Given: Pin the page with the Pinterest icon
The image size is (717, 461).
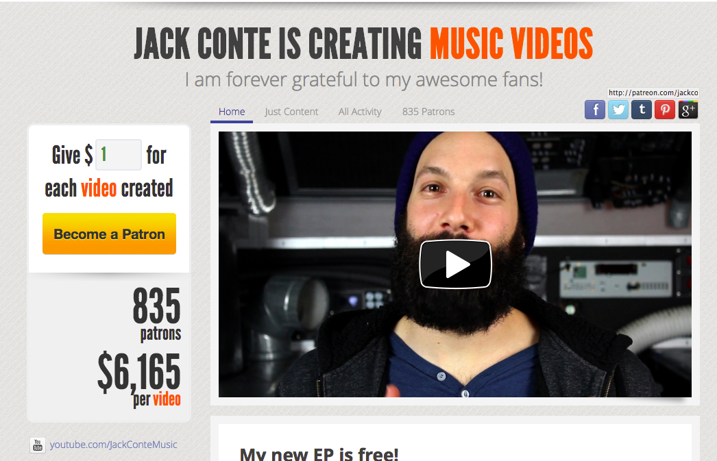Looking at the screenshot, I should (665, 110).
